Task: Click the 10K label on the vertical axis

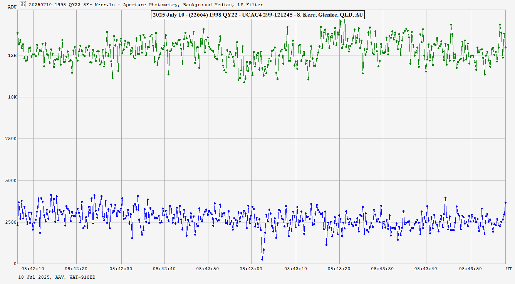Action: (12, 97)
